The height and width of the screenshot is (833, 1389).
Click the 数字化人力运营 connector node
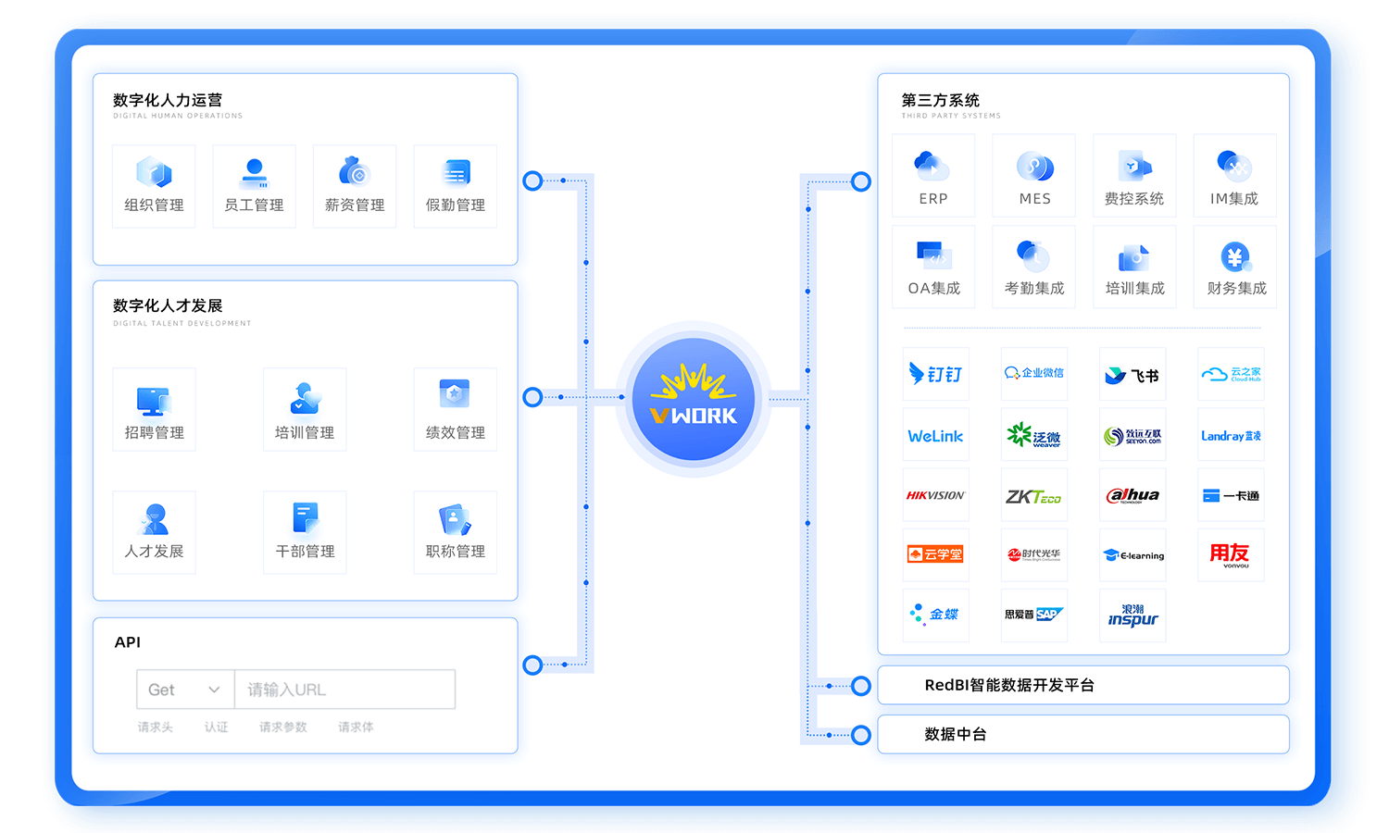pos(532,180)
